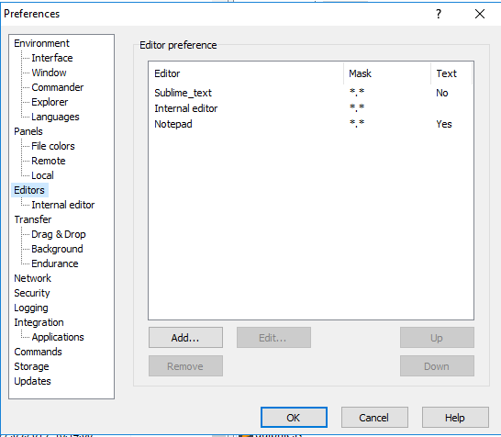Viewport: 501px width, 437px height.
Task: Select Internal editor in the tree
Action: coord(63,205)
